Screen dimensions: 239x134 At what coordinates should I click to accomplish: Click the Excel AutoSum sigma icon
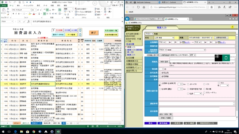tap(105, 9)
